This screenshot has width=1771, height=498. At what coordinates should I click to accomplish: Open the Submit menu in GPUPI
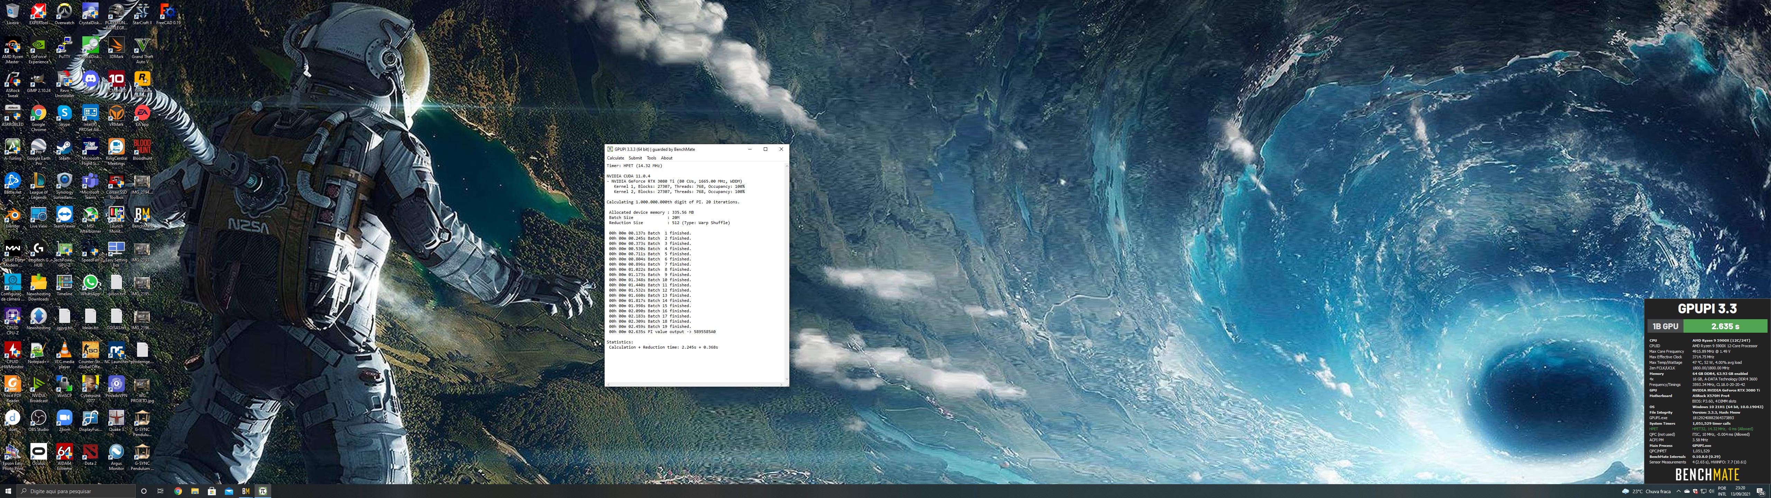click(x=635, y=158)
